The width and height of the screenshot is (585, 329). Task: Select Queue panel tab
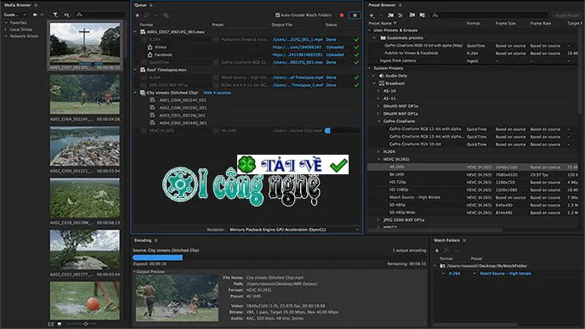[x=140, y=5]
